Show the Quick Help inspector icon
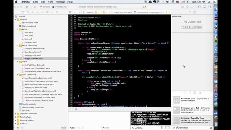Viewport: 231px width, 130px height. (195, 12)
